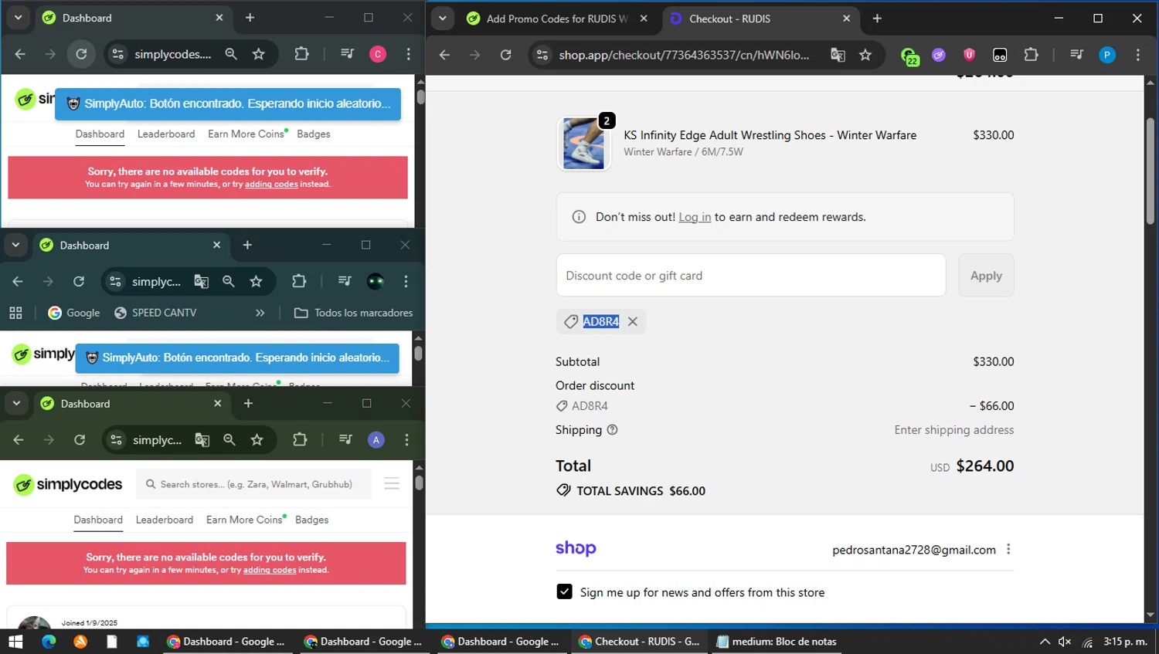Switch to medium: Bloc de notas in taskbar
1159x654 pixels.
[x=777, y=642]
